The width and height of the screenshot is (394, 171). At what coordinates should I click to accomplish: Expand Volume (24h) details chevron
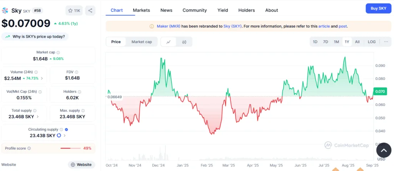tap(42, 78)
